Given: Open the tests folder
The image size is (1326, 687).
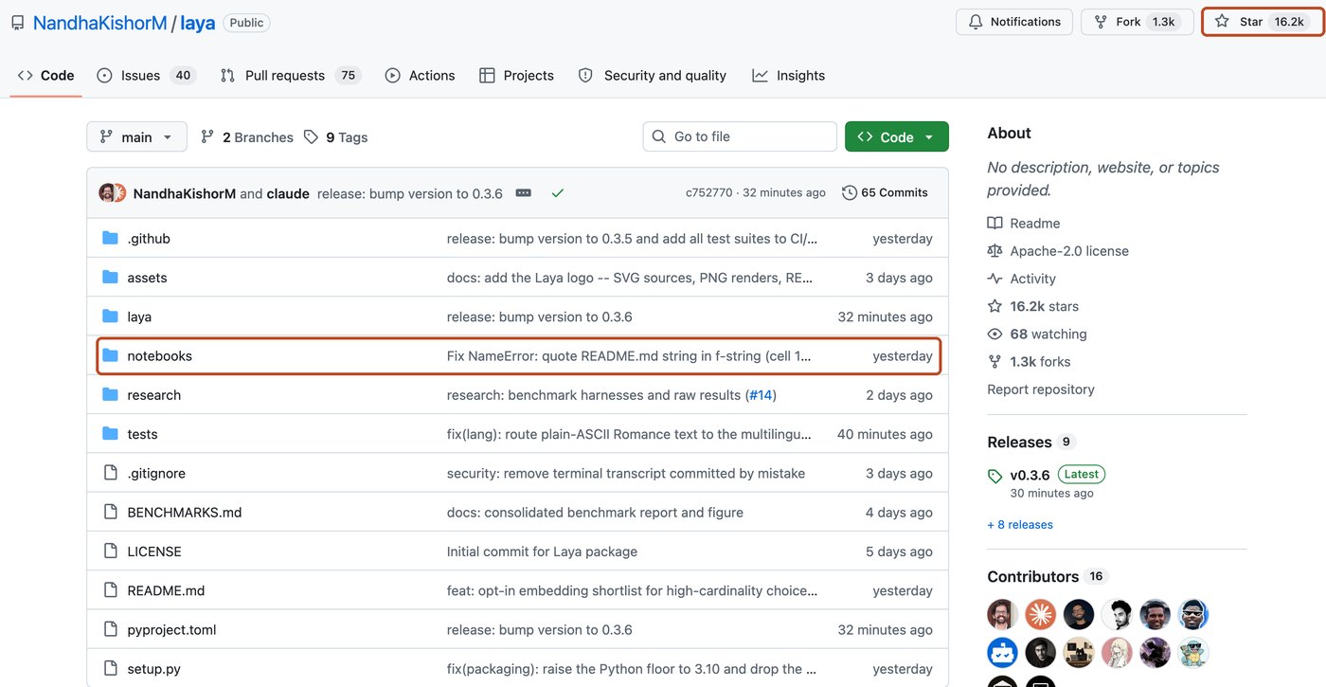Looking at the screenshot, I should 143,434.
